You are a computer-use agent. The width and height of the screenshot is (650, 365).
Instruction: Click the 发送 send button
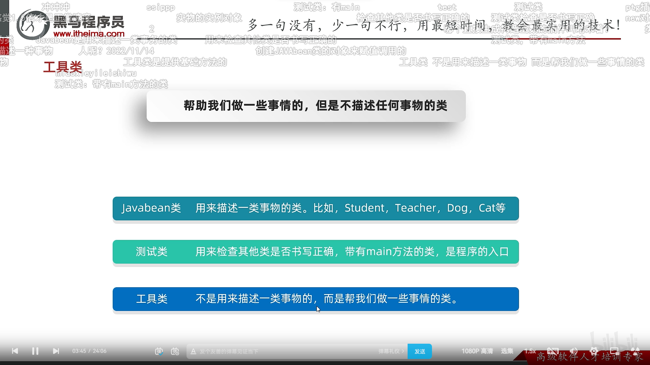point(420,351)
